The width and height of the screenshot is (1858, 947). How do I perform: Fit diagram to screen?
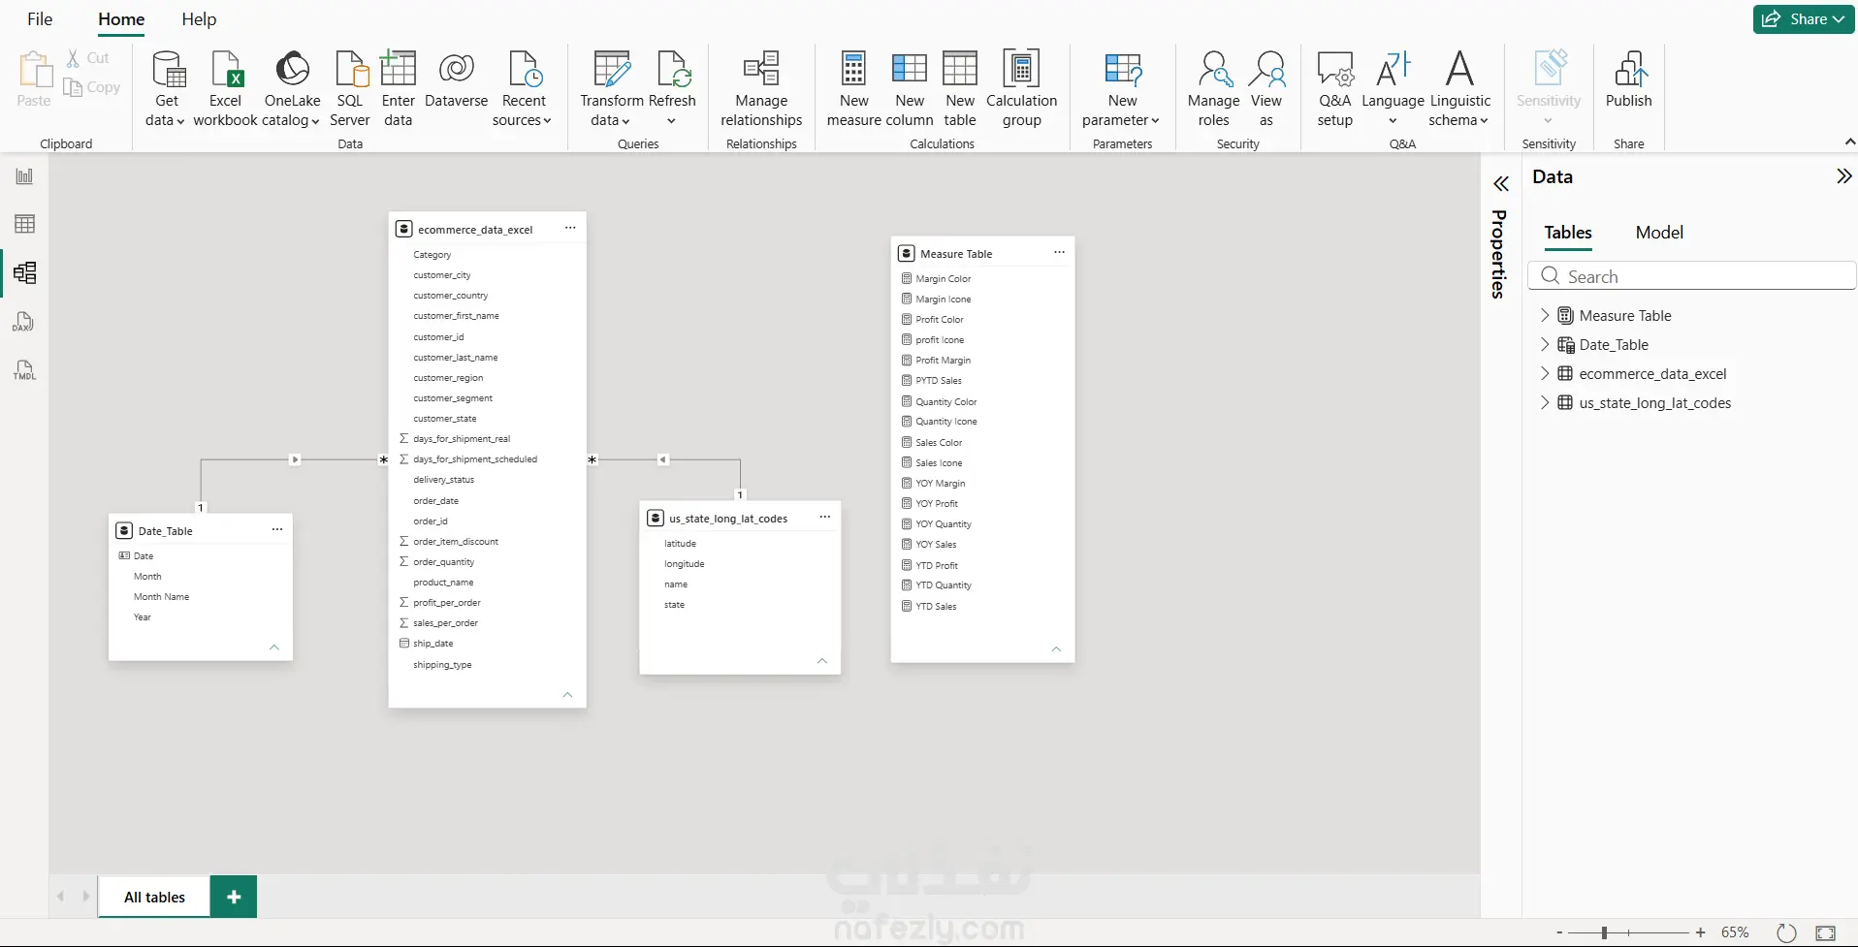coord(1825,932)
